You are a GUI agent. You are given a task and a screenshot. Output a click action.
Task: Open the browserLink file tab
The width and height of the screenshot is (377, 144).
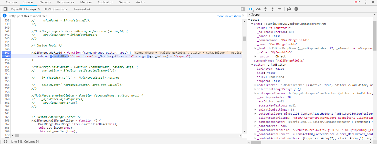(82, 9)
